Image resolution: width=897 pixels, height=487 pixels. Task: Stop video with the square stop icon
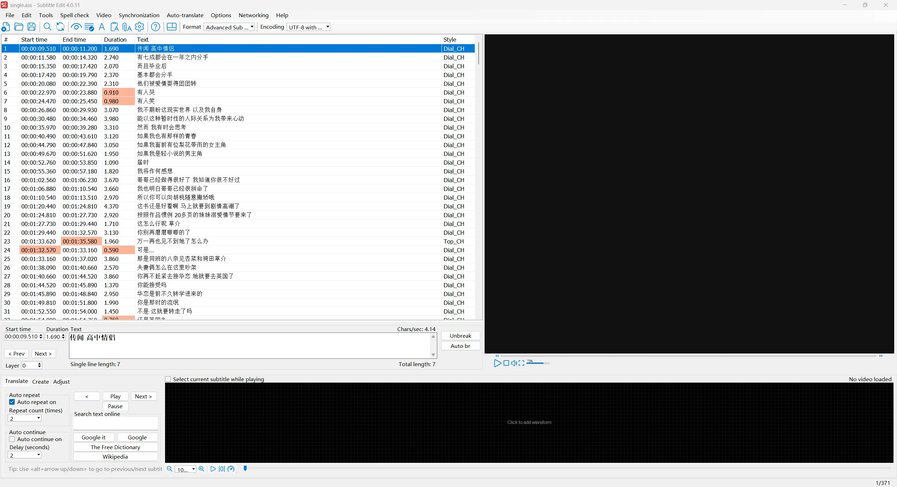(x=506, y=363)
